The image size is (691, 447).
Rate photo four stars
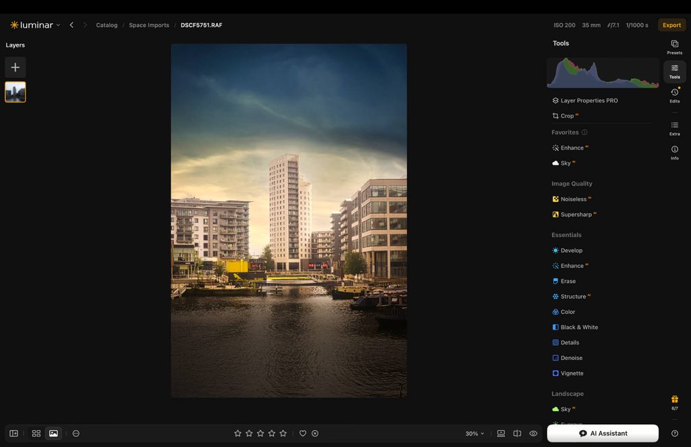(x=271, y=433)
